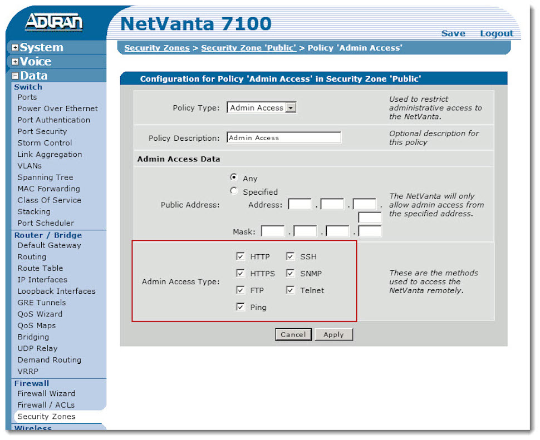Screen dimensions: 540x440
Task: Click the Cancel button
Action: [293, 334]
